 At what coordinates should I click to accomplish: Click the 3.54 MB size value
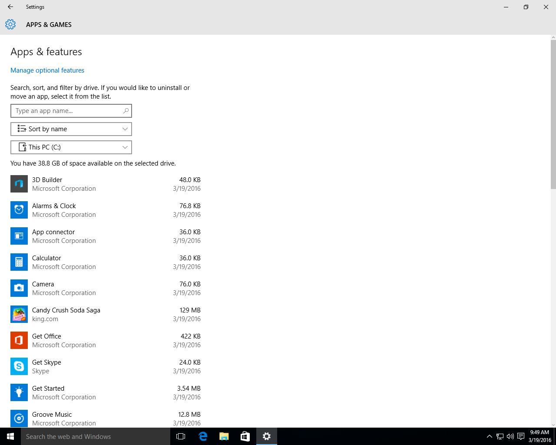pos(189,388)
